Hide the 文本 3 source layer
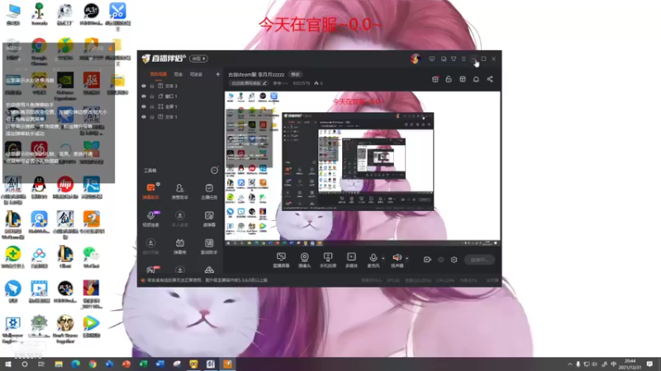Image resolution: width=661 pixels, height=371 pixels. click(x=144, y=86)
